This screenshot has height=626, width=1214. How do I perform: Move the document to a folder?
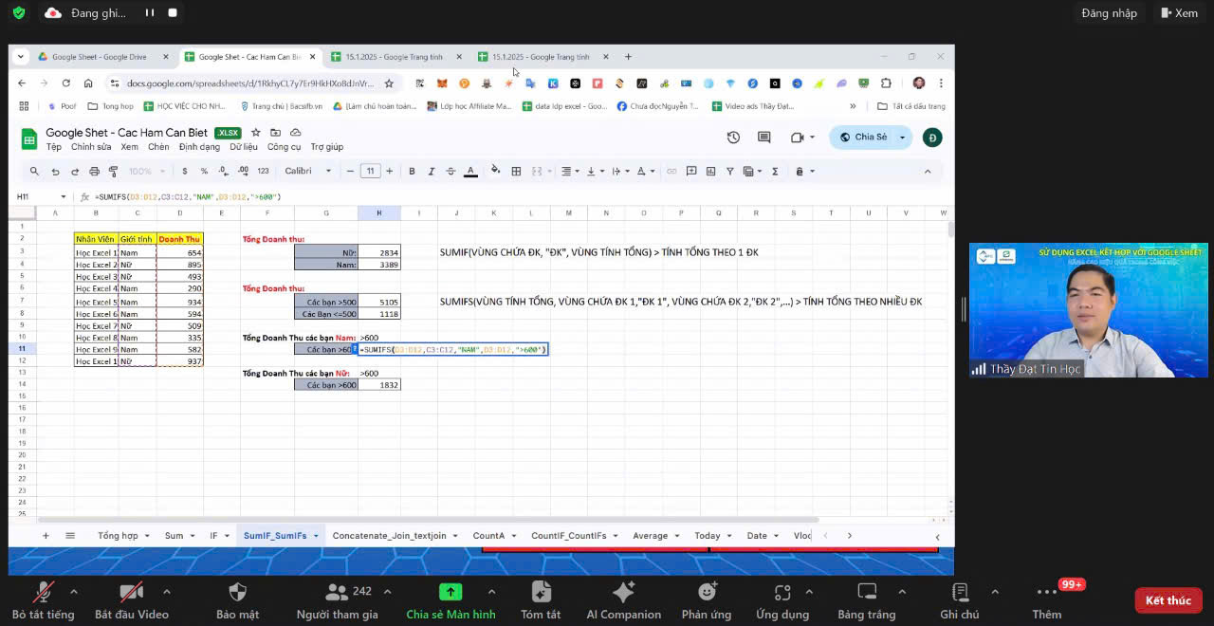(x=276, y=133)
